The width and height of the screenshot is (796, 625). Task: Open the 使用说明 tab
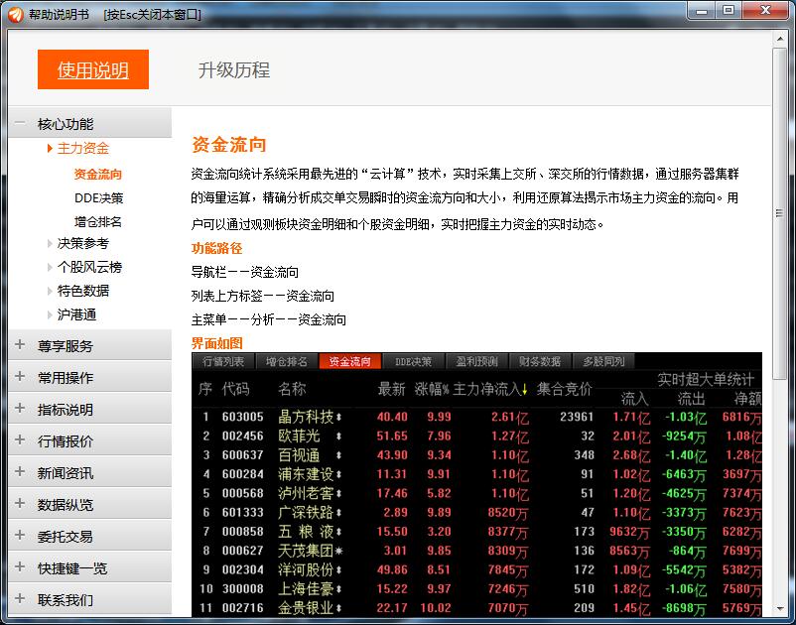click(x=93, y=69)
